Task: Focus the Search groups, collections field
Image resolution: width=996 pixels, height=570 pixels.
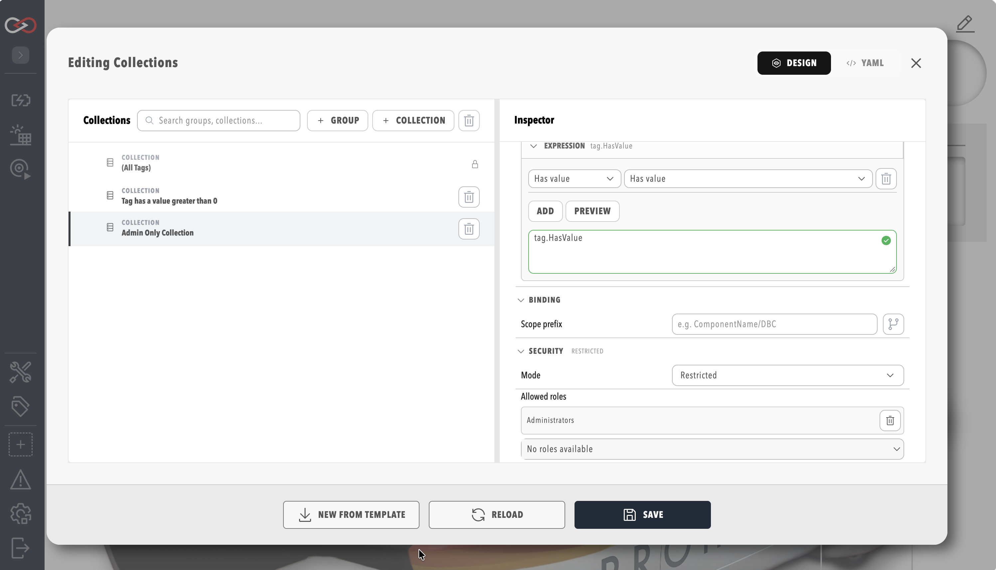Action: click(x=218, y=121)
